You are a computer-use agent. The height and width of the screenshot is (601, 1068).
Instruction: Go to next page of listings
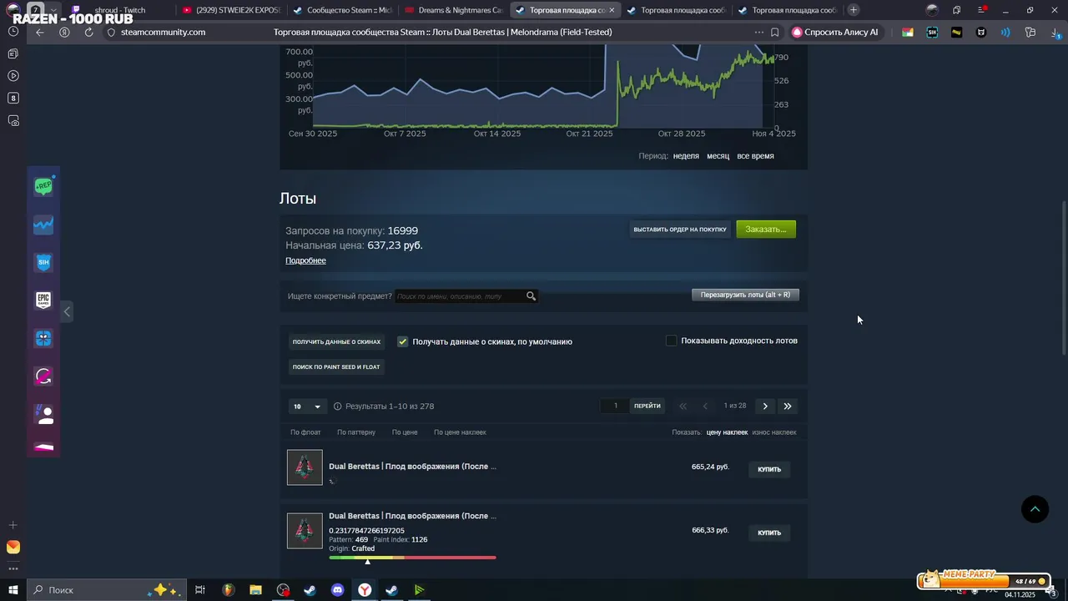(765, 406)
